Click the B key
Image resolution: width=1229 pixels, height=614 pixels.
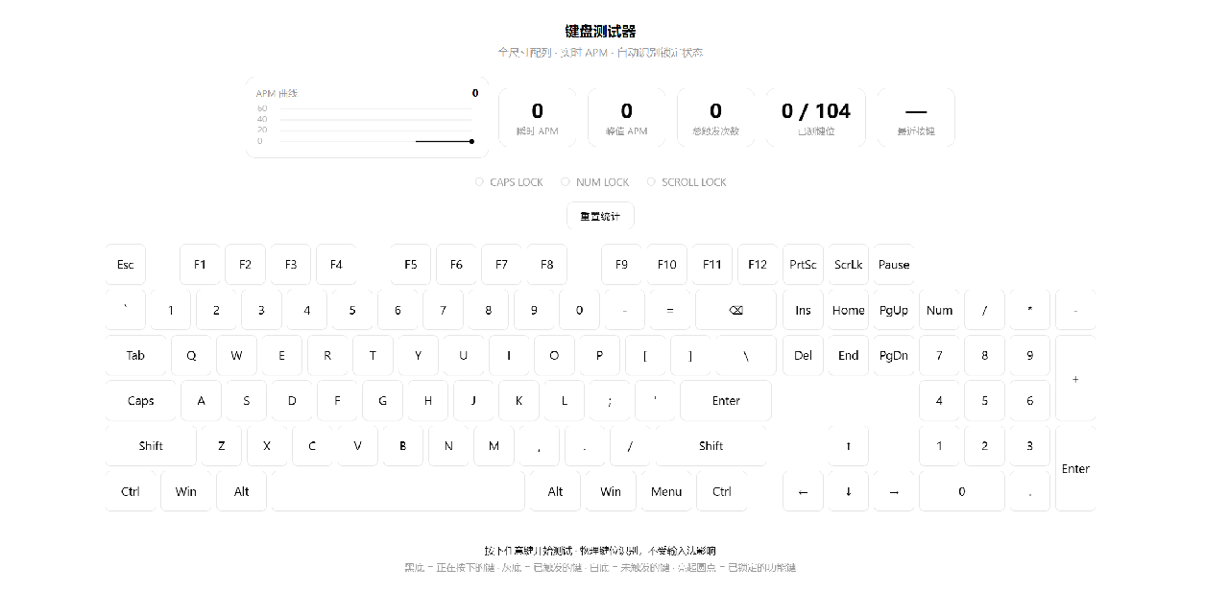[x=403, y=446]
